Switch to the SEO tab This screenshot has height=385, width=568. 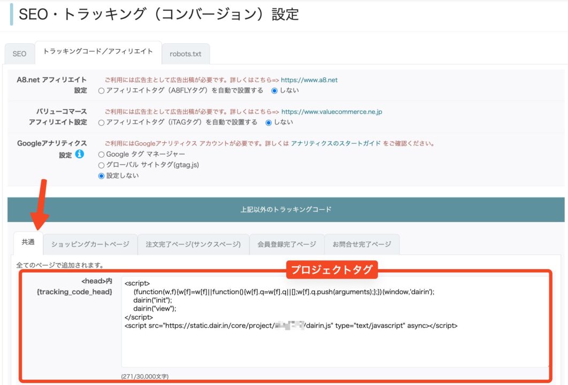[x=20, y=54]
